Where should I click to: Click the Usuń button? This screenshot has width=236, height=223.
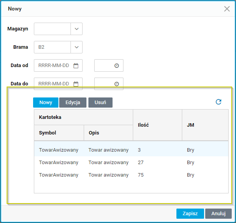pos(100,103)
